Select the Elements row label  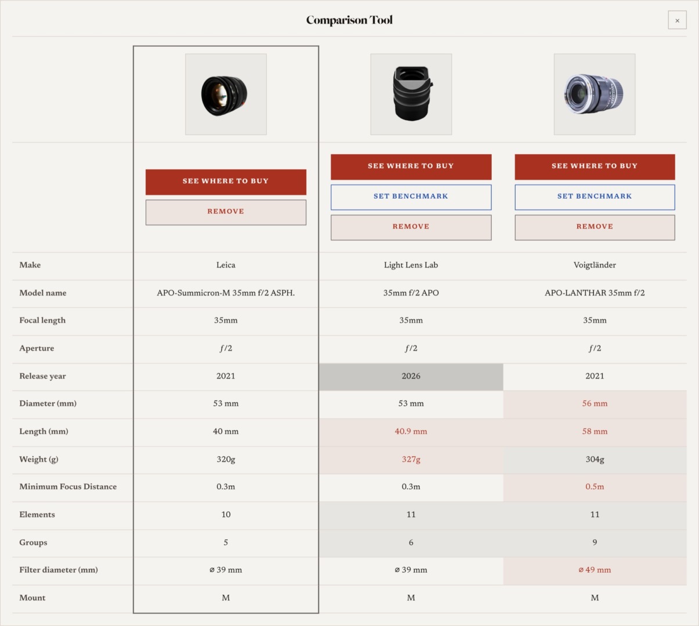click(x=37, y=515)
